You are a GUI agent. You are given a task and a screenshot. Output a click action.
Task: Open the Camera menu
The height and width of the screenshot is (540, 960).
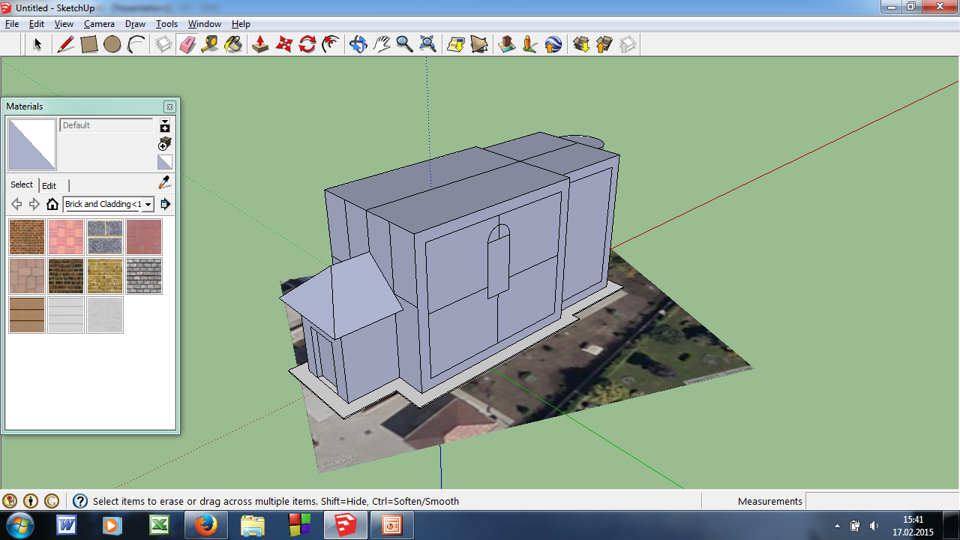point(99,24)
